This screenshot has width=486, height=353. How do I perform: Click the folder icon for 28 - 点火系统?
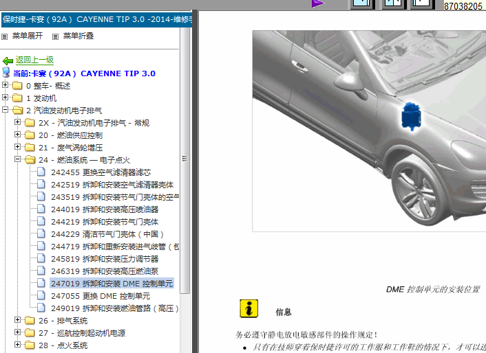30,345
